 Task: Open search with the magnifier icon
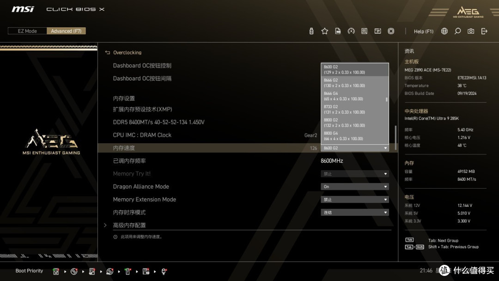457,31
